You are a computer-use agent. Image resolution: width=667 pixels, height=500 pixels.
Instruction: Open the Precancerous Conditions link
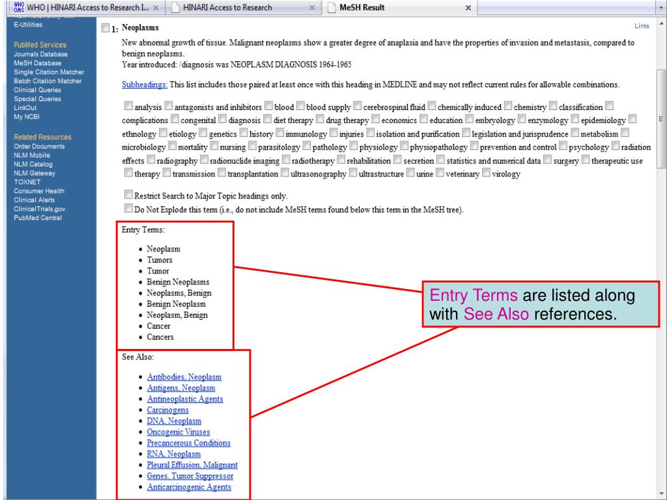[188, 443]
